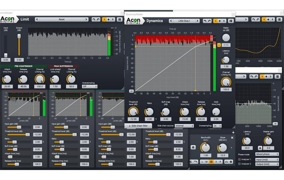Click Reset in the Limit plugin preset bar

pyautogui.click(x=61, y=19)
